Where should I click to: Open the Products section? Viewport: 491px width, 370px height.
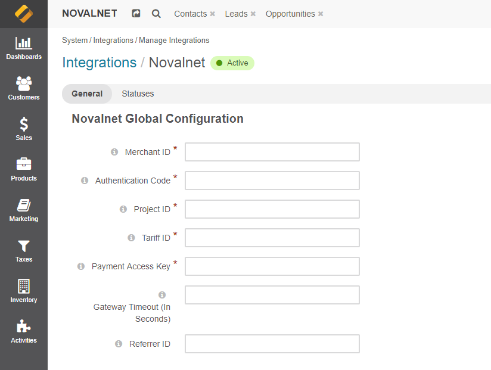click(x=23, y=169)
